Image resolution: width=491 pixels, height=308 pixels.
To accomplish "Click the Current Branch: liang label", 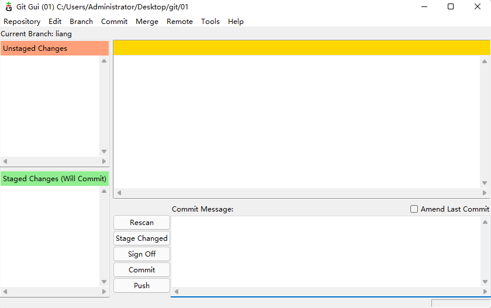I will coord(36,34).
